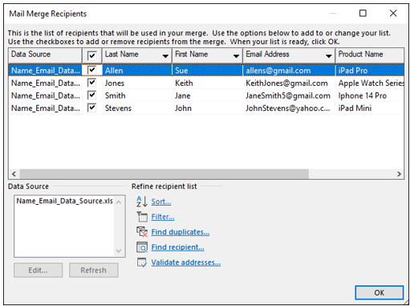Screen dimensions: 410x306
Task: Click the horizontal scrollbar left arrow
Action: (x=14, y=174)
